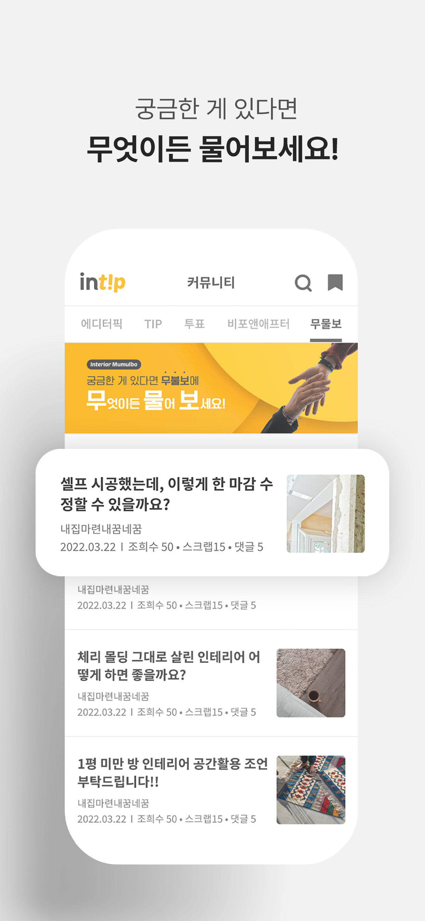
Task: View the door frame wall thumbnail
Action: click(325, 513)
